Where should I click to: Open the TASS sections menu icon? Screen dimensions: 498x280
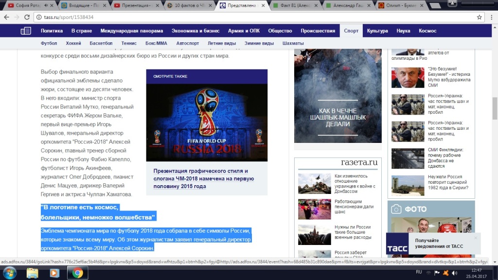pos(26,31)
